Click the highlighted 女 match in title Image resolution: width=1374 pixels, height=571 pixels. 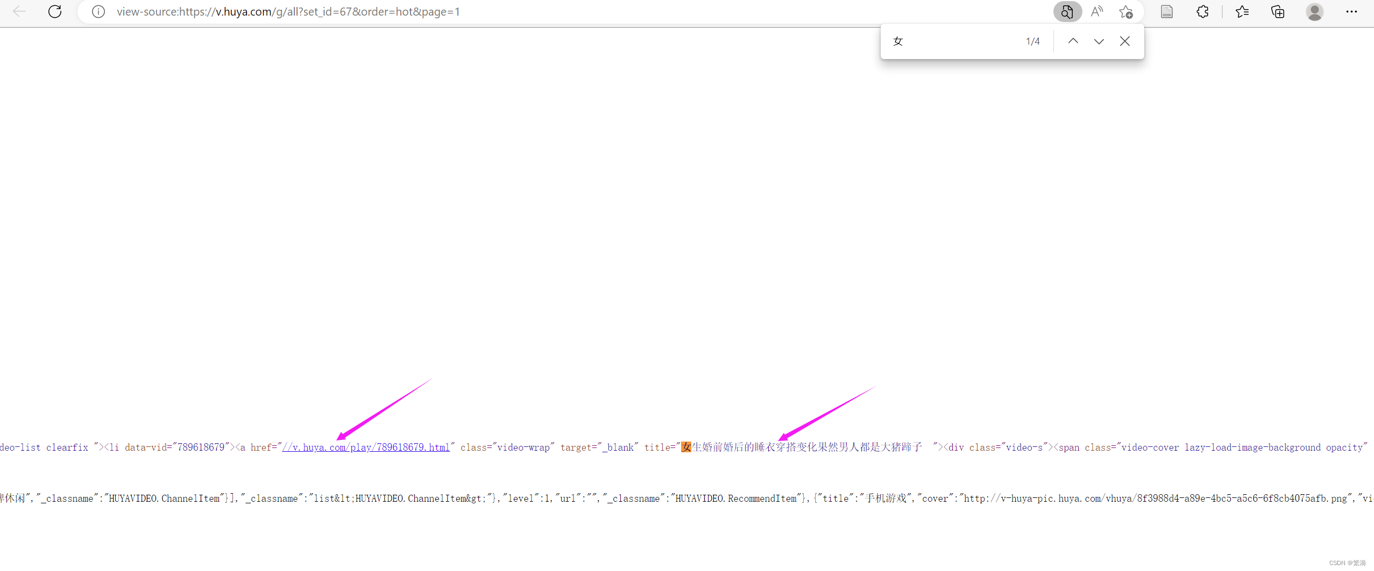tap(686, 447)
